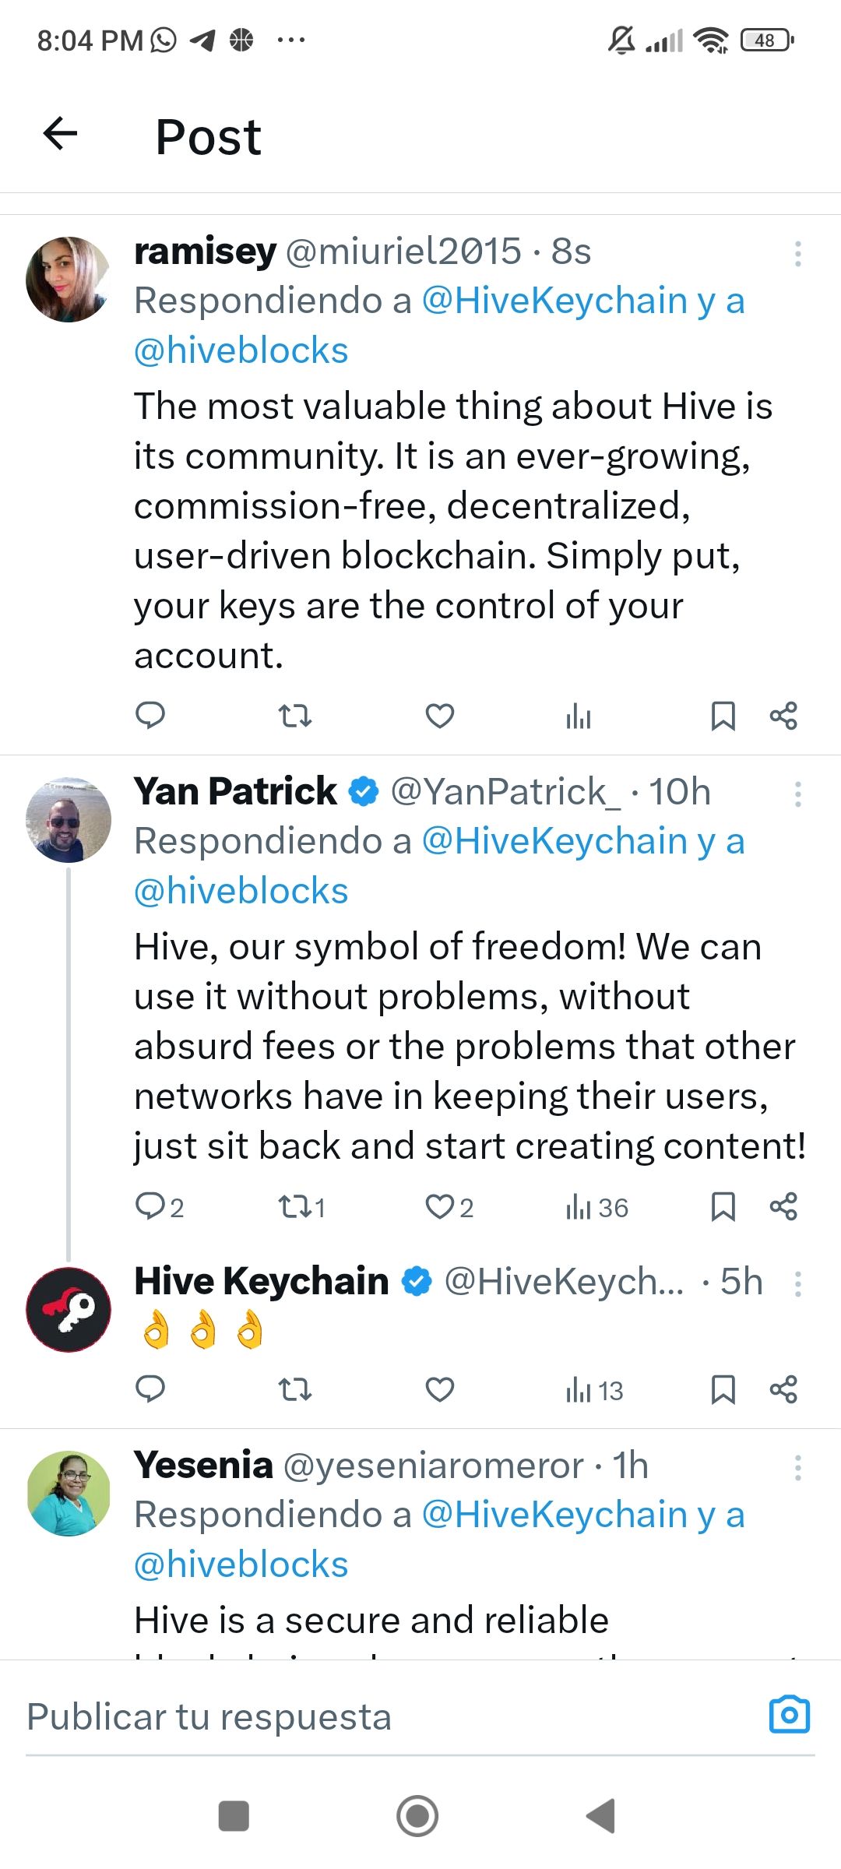The image size is (841, 1869).
Task: Open more options for Hive Keychain's reply
Action: point(797,1283)
